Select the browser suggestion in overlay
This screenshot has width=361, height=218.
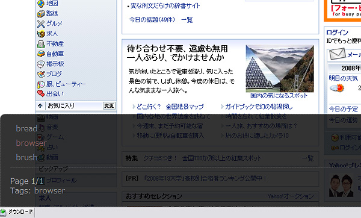31,143
